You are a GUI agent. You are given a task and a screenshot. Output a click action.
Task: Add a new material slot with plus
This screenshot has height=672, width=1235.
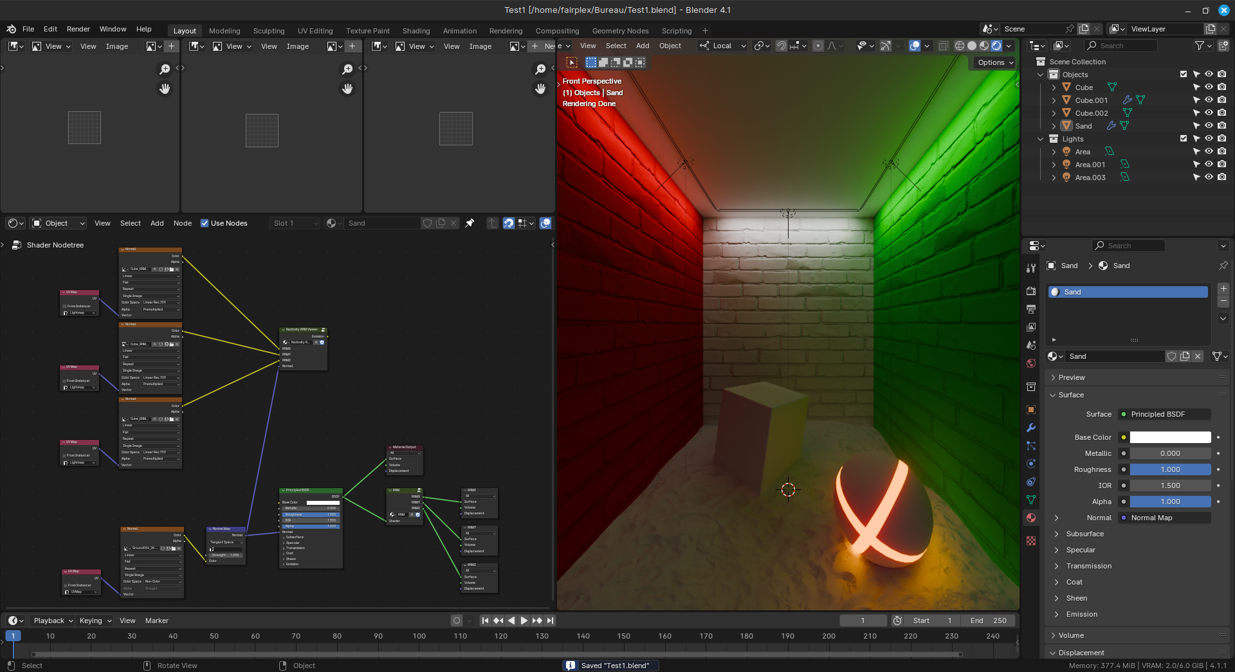tap(1223, 289)
